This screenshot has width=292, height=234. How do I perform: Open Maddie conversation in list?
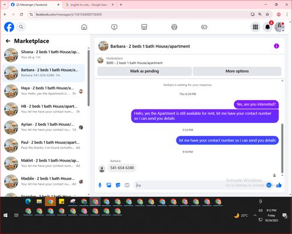click(x=44, y=181)
